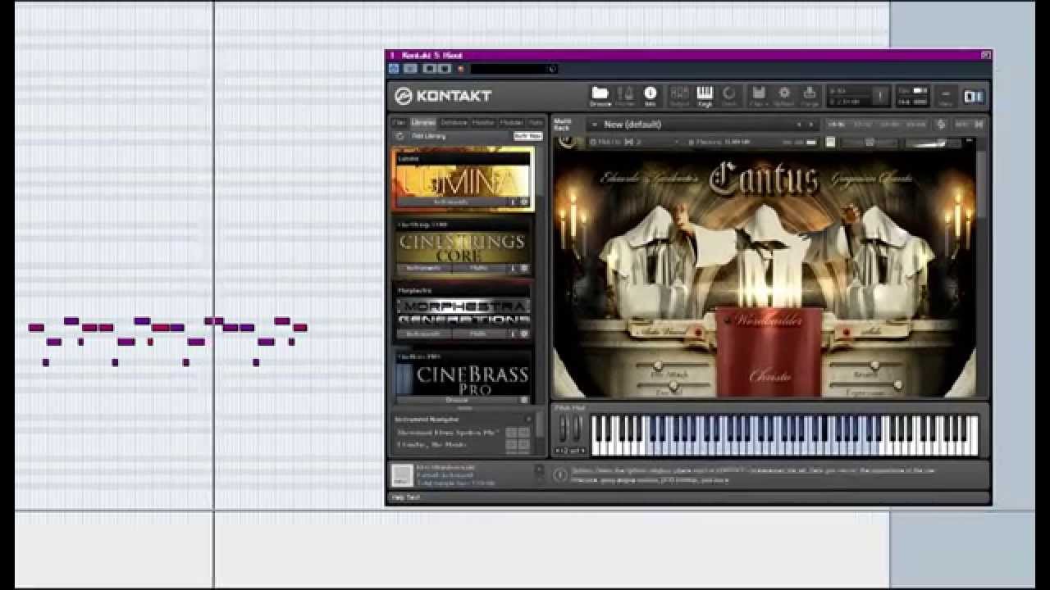
Task: Adjust the Cantus Attack slider
Action: (658, 365)
